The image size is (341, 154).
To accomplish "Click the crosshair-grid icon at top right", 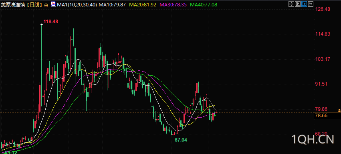I will (291, 4).
